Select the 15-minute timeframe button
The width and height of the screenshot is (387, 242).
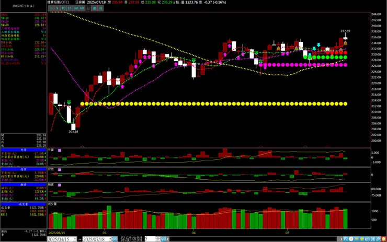70,8
